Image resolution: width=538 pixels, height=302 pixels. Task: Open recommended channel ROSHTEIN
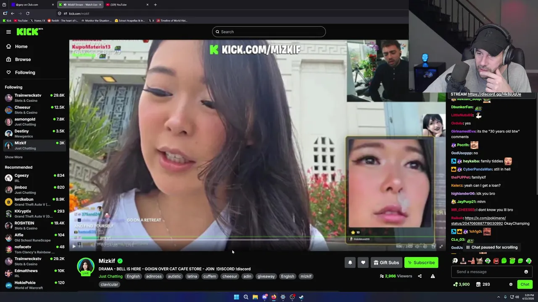click(x=34, y=226)
